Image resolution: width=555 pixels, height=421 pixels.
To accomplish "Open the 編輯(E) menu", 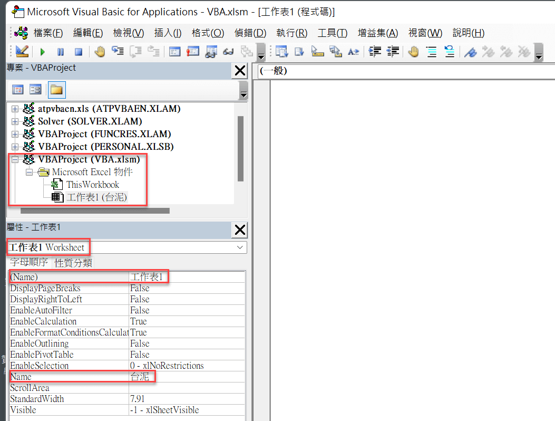I will coord(88,33).
